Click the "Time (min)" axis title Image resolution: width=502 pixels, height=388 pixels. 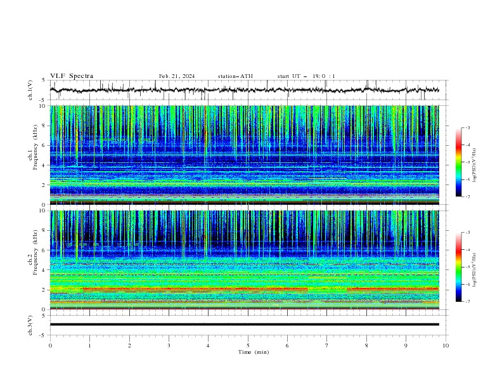pos(254,352)
